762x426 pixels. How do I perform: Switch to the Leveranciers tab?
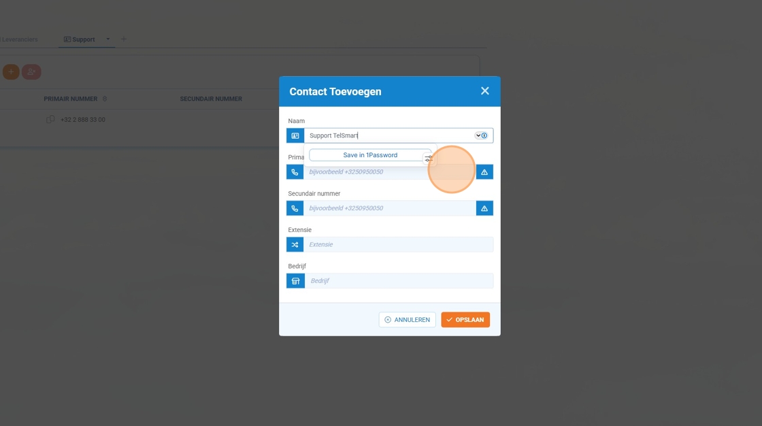[19, 39]
